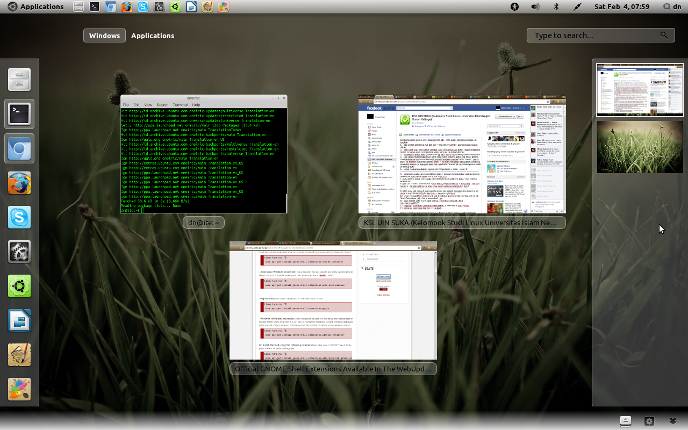Viewport: 688px width, 430px height.
Task: Open the gear icon in the message tray
Action: tap(649, 421)
